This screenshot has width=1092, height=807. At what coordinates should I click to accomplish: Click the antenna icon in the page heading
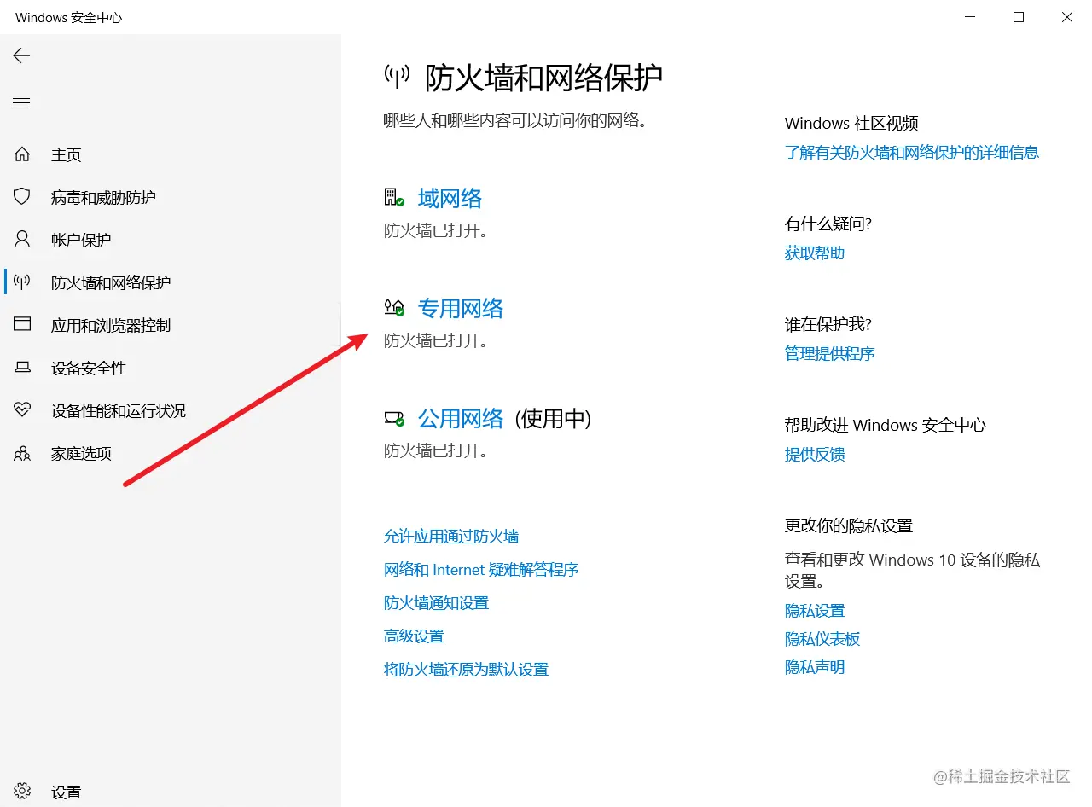397,77
